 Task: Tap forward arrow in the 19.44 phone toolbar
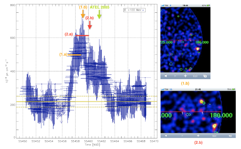[175, 76]
